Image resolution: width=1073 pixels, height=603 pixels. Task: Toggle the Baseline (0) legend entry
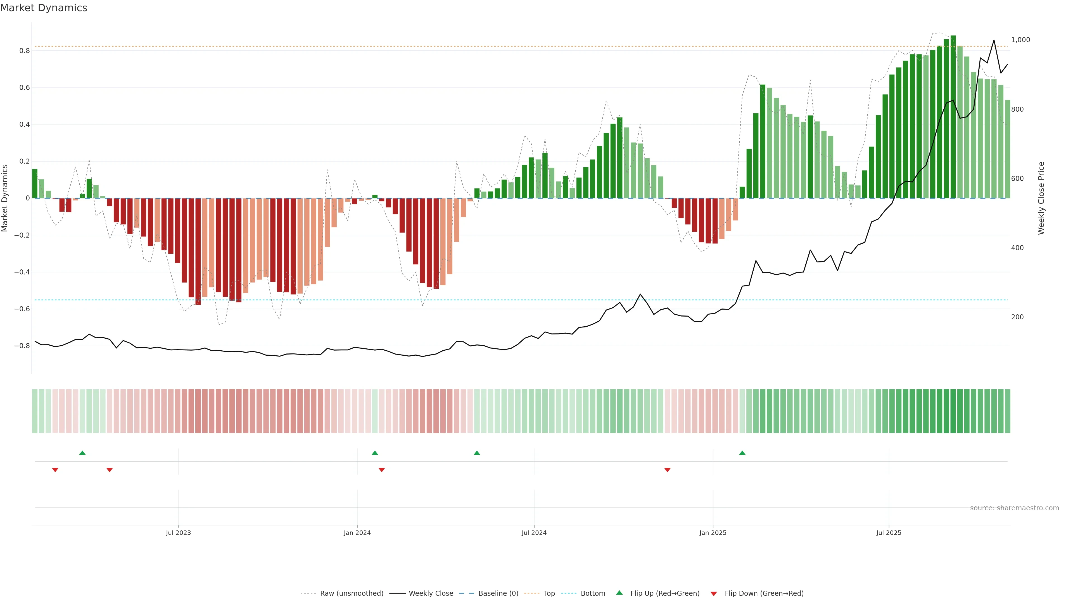pos(498,594)
